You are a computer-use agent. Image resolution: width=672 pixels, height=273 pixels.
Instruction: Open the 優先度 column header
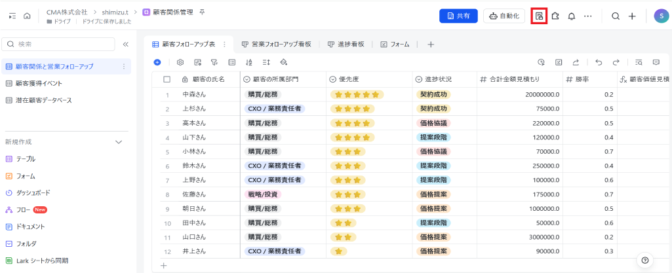(369, 79)
